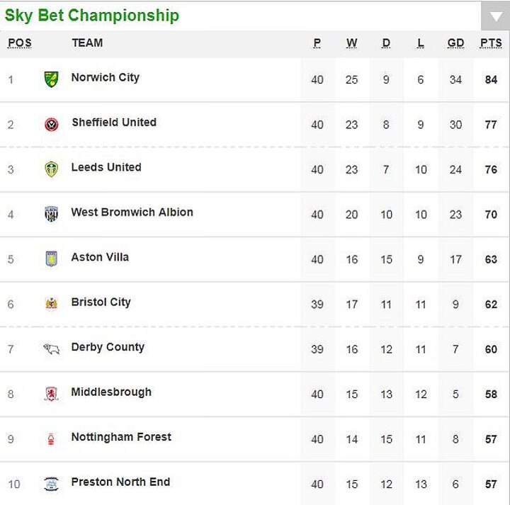Screen dimensions: 510x505
Task: Click the Bristol City club badge
Action: coord(51,304)
